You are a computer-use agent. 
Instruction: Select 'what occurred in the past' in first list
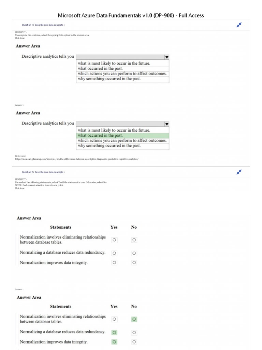pos(100,68)
